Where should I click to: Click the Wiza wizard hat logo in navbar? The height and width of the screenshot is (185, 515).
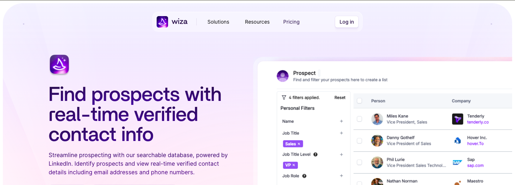pos(162,22)
